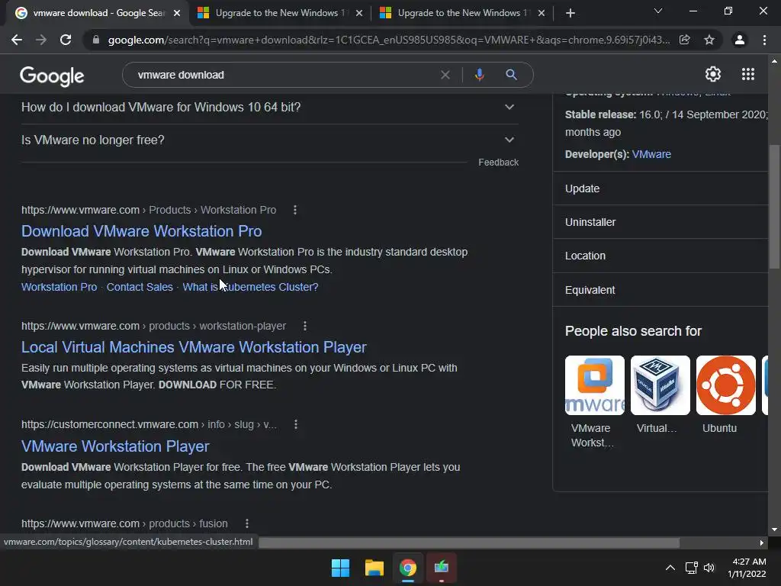Screen dimensions: 781x586
Task: Select the VirtualBox thumbnail
Action: click(660, 385)
